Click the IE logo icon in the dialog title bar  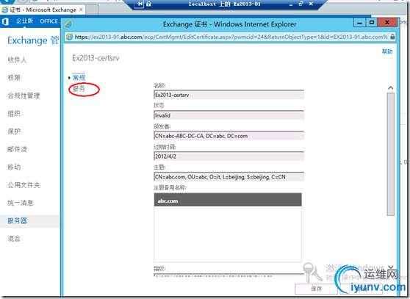(68, 24)
